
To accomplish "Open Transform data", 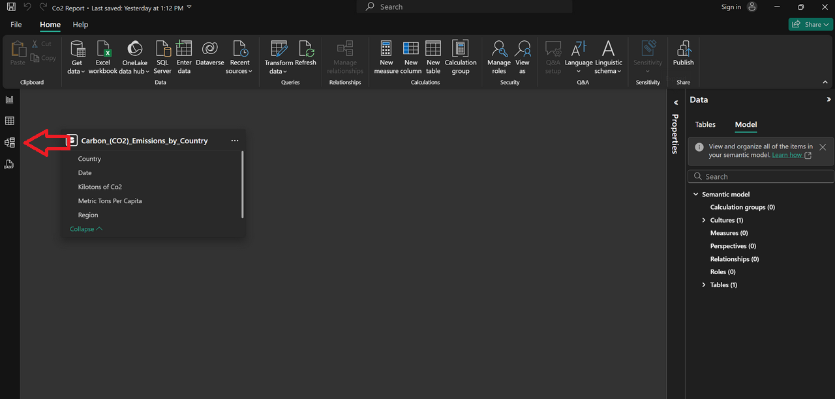I will (x=279, y=57).
